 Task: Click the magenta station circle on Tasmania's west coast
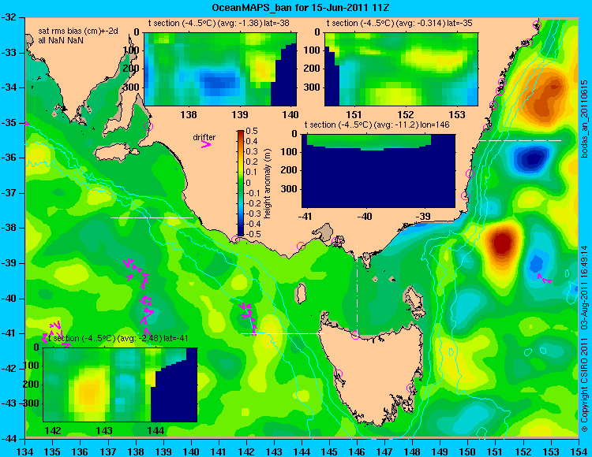[x=338, y=373]
